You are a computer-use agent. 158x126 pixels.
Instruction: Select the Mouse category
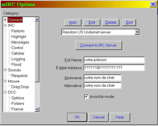[14, 81]
